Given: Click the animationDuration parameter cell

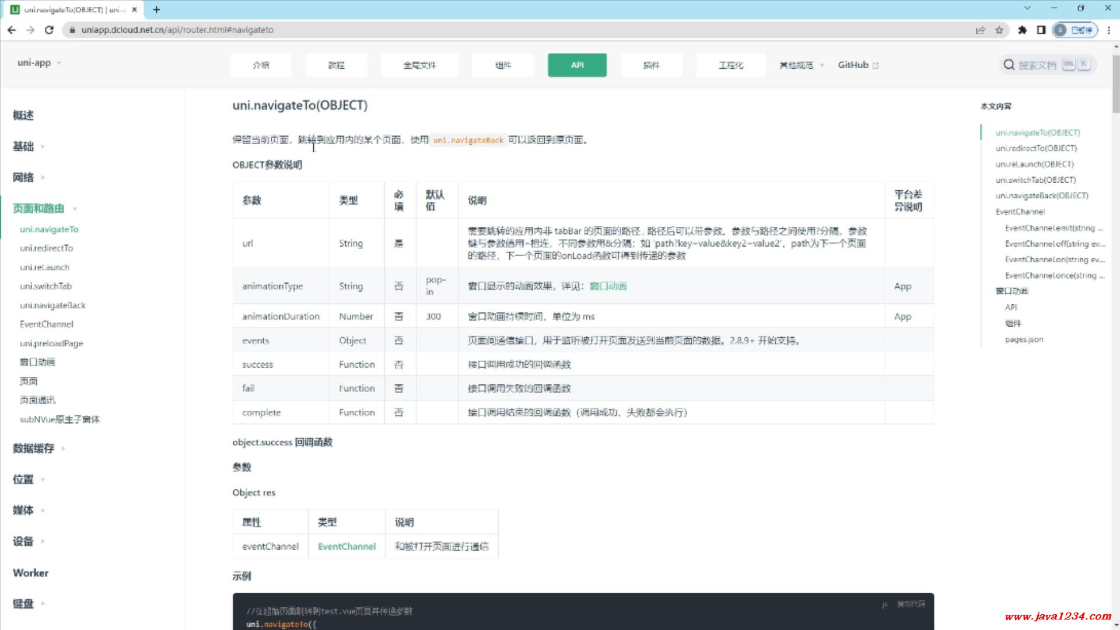Looking at the screenshot, I should [281, 316].
